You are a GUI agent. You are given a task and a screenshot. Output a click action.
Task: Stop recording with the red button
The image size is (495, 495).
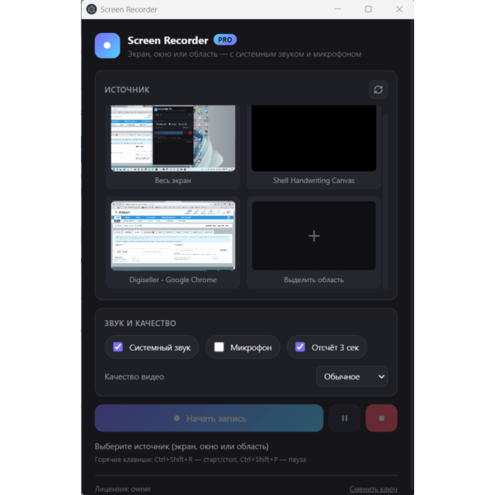point(381,418)
